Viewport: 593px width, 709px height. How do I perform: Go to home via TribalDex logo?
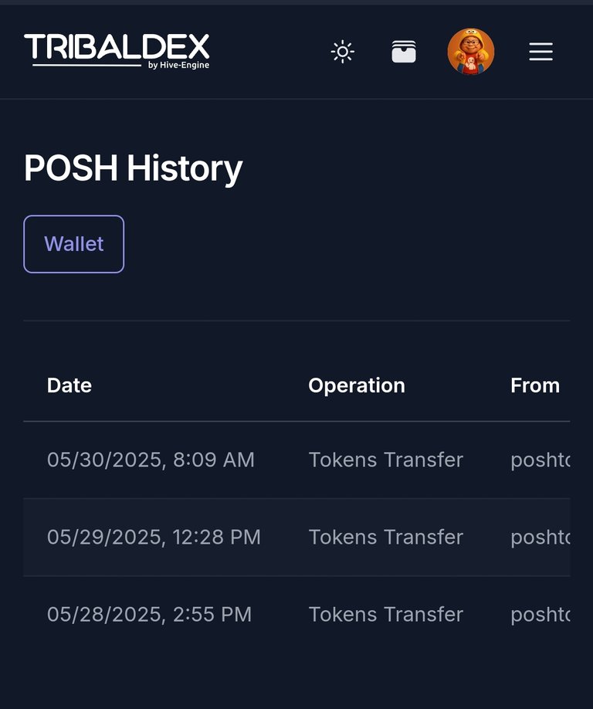tap(117, 51)
